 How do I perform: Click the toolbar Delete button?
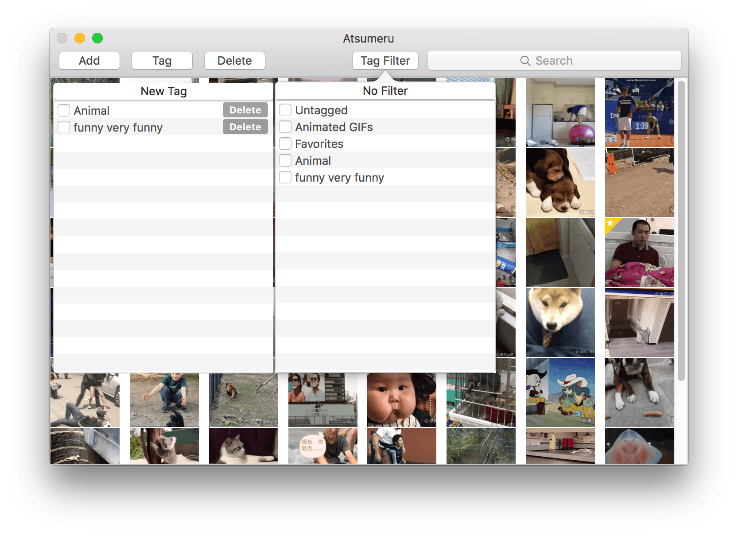(x=235, y=61)
